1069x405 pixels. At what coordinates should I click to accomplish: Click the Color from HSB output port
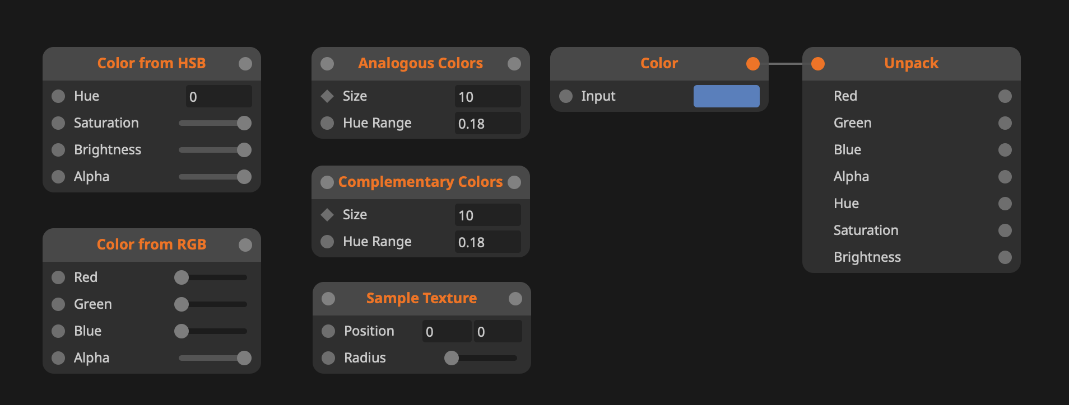[245, 64]
